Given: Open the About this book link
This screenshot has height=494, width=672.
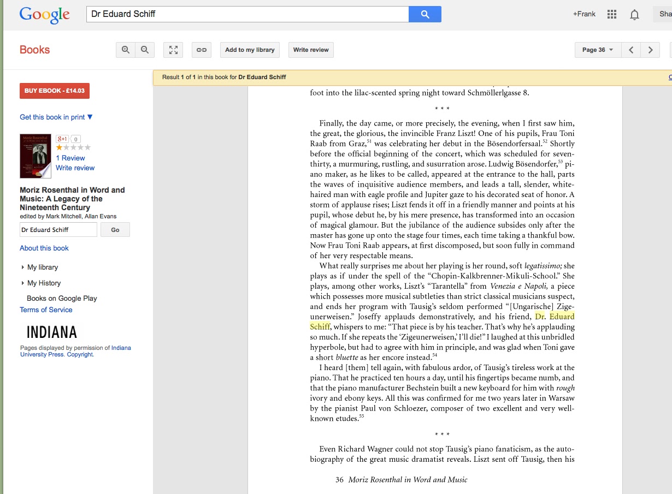Looking at the screenshot, I should [44, 248].
